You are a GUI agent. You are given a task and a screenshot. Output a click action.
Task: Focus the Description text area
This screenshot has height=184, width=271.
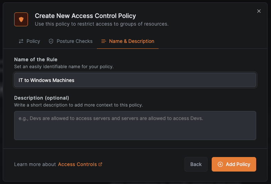point(135,126)
